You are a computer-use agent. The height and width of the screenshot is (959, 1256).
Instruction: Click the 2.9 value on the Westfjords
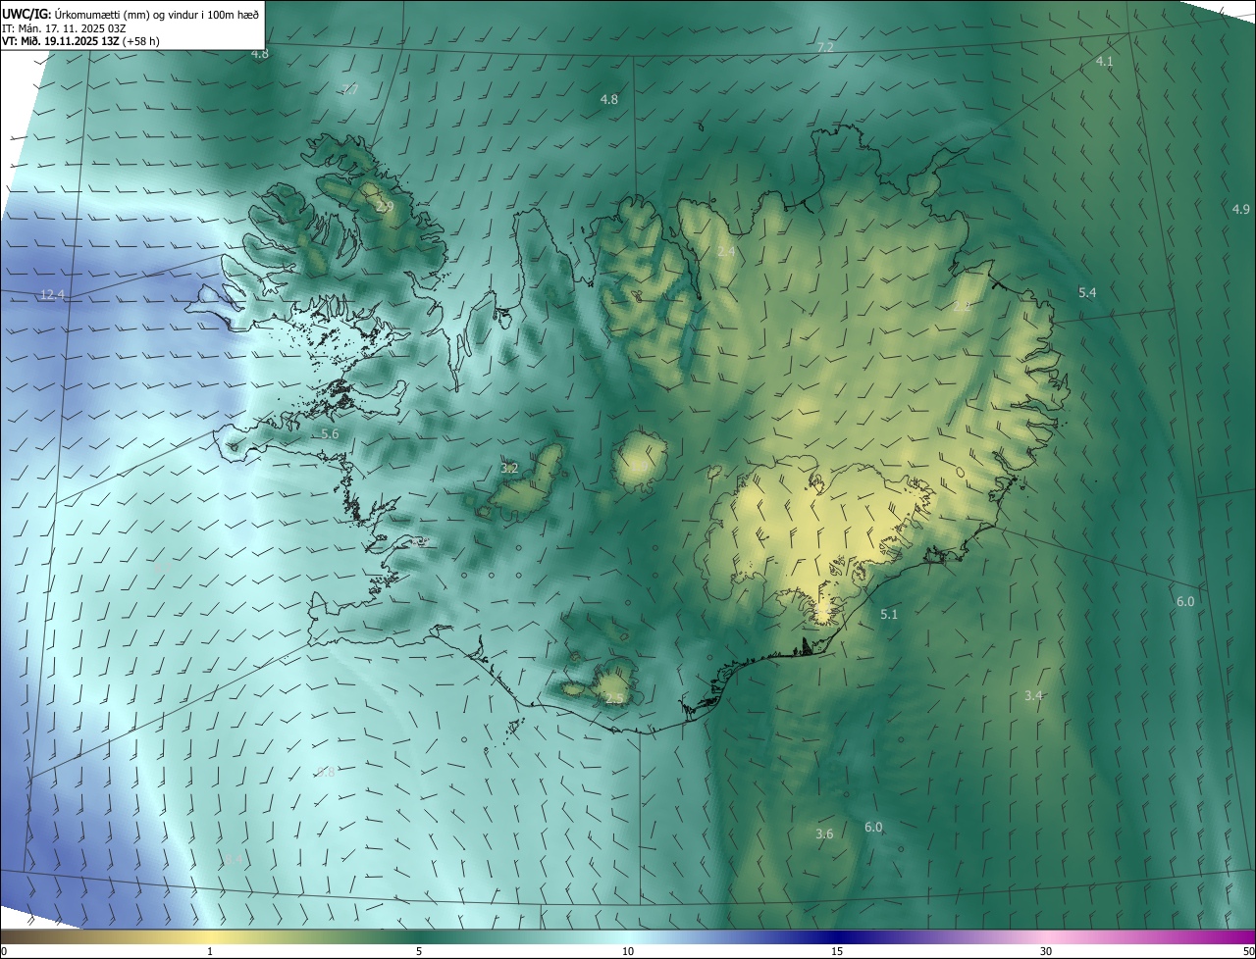(x=384, y=207)
